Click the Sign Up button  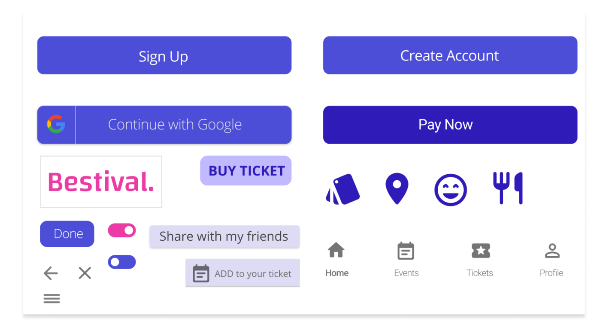[164, 55]
